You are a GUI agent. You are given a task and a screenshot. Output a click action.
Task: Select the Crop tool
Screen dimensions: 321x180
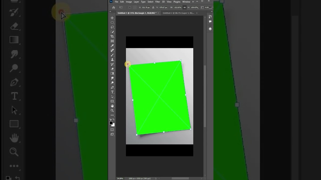click(x=112, y=36)
